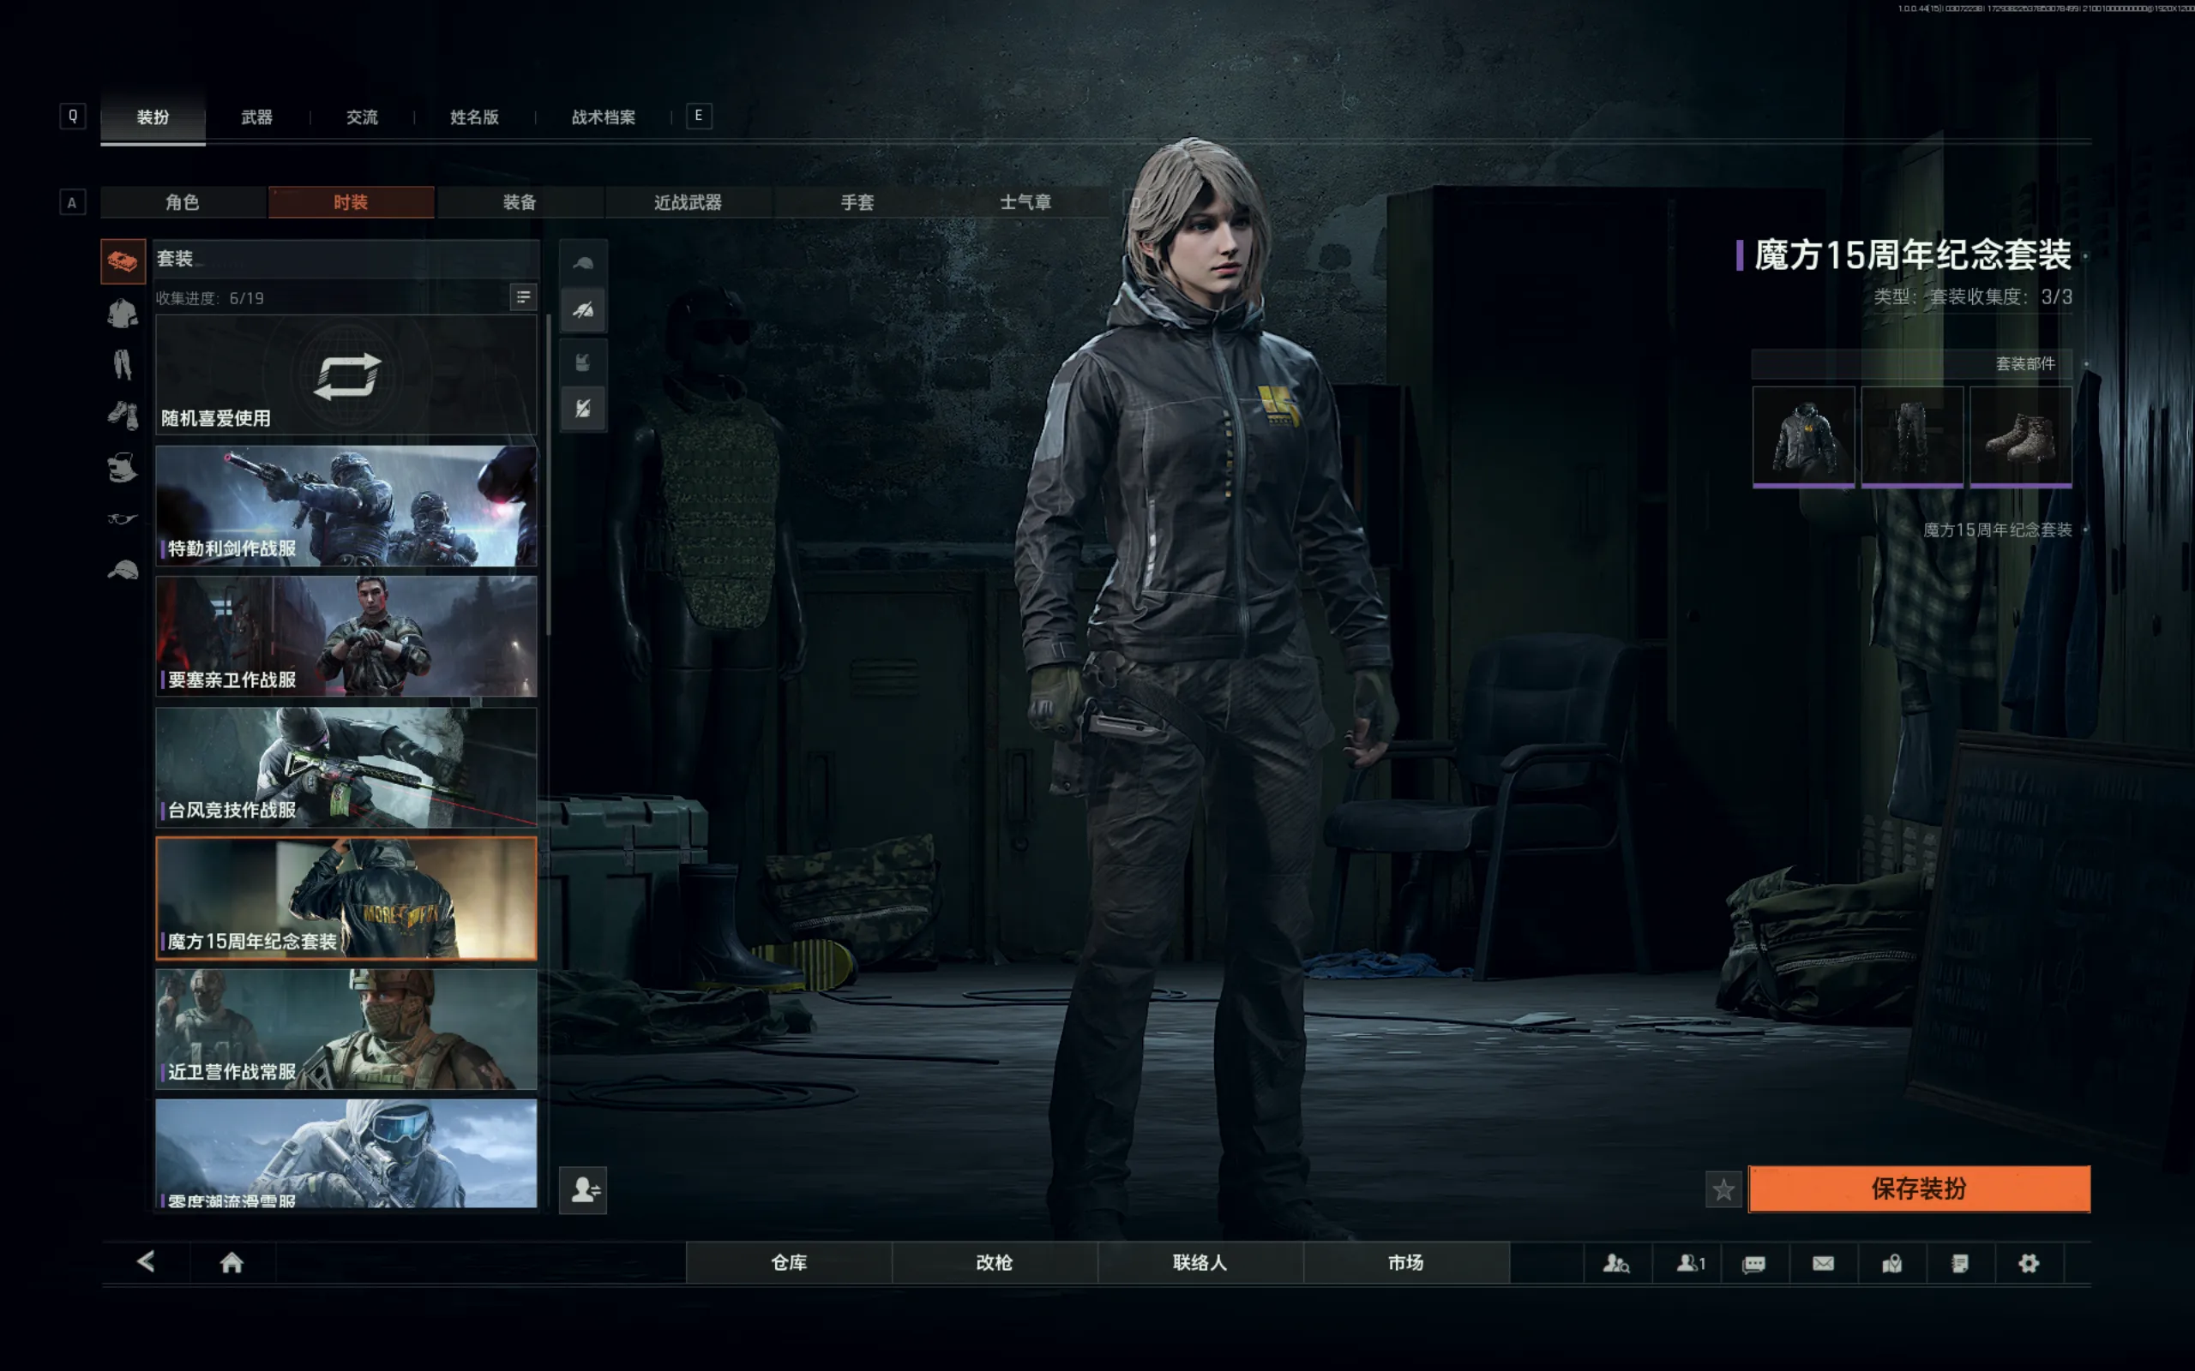Viewport: 2195px width, 1371px height.
Task: Open the shirt tops category
Action: coord(123,314)
